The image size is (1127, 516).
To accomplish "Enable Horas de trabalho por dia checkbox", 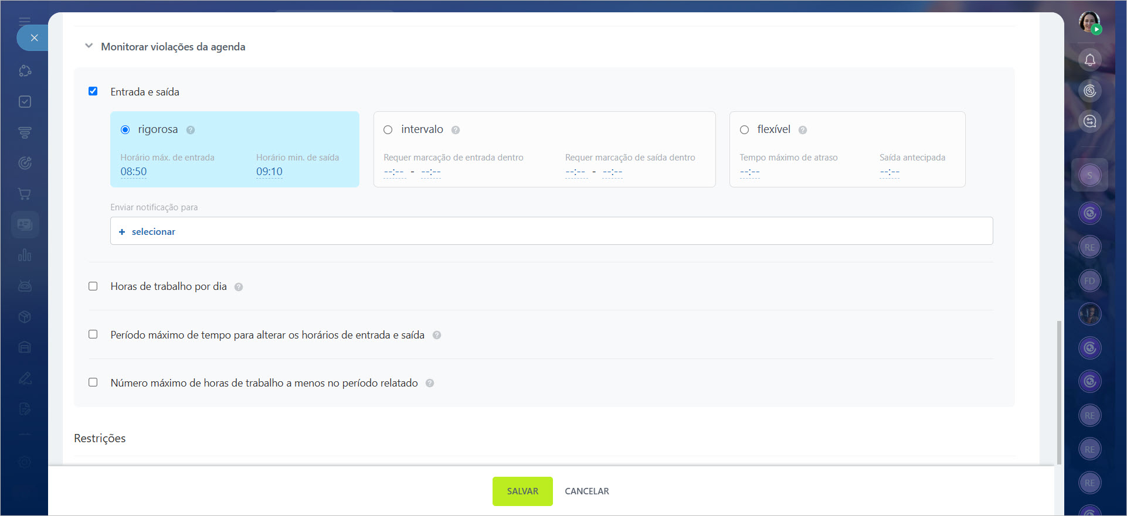I will tap(93, 286).
